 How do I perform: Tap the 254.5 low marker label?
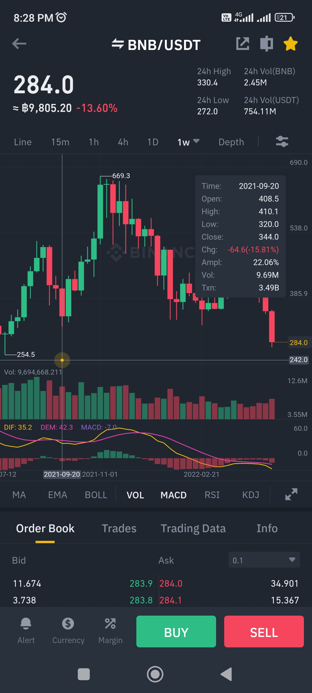[x=26, y=355]
